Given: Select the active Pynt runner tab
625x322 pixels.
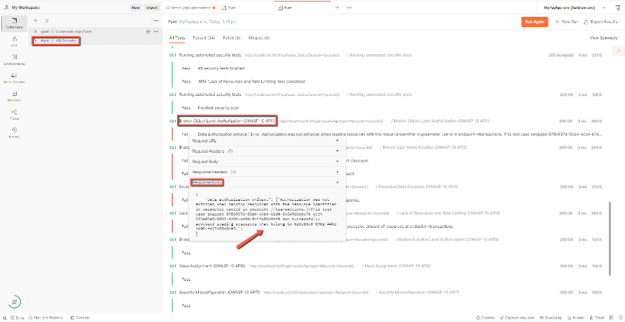Looking at the screenshot, I should click(303, 8).
